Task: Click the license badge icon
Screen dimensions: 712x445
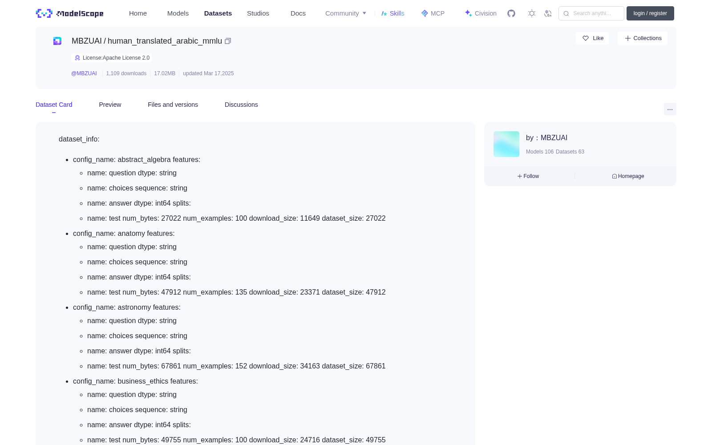Action: pos(77,58)
